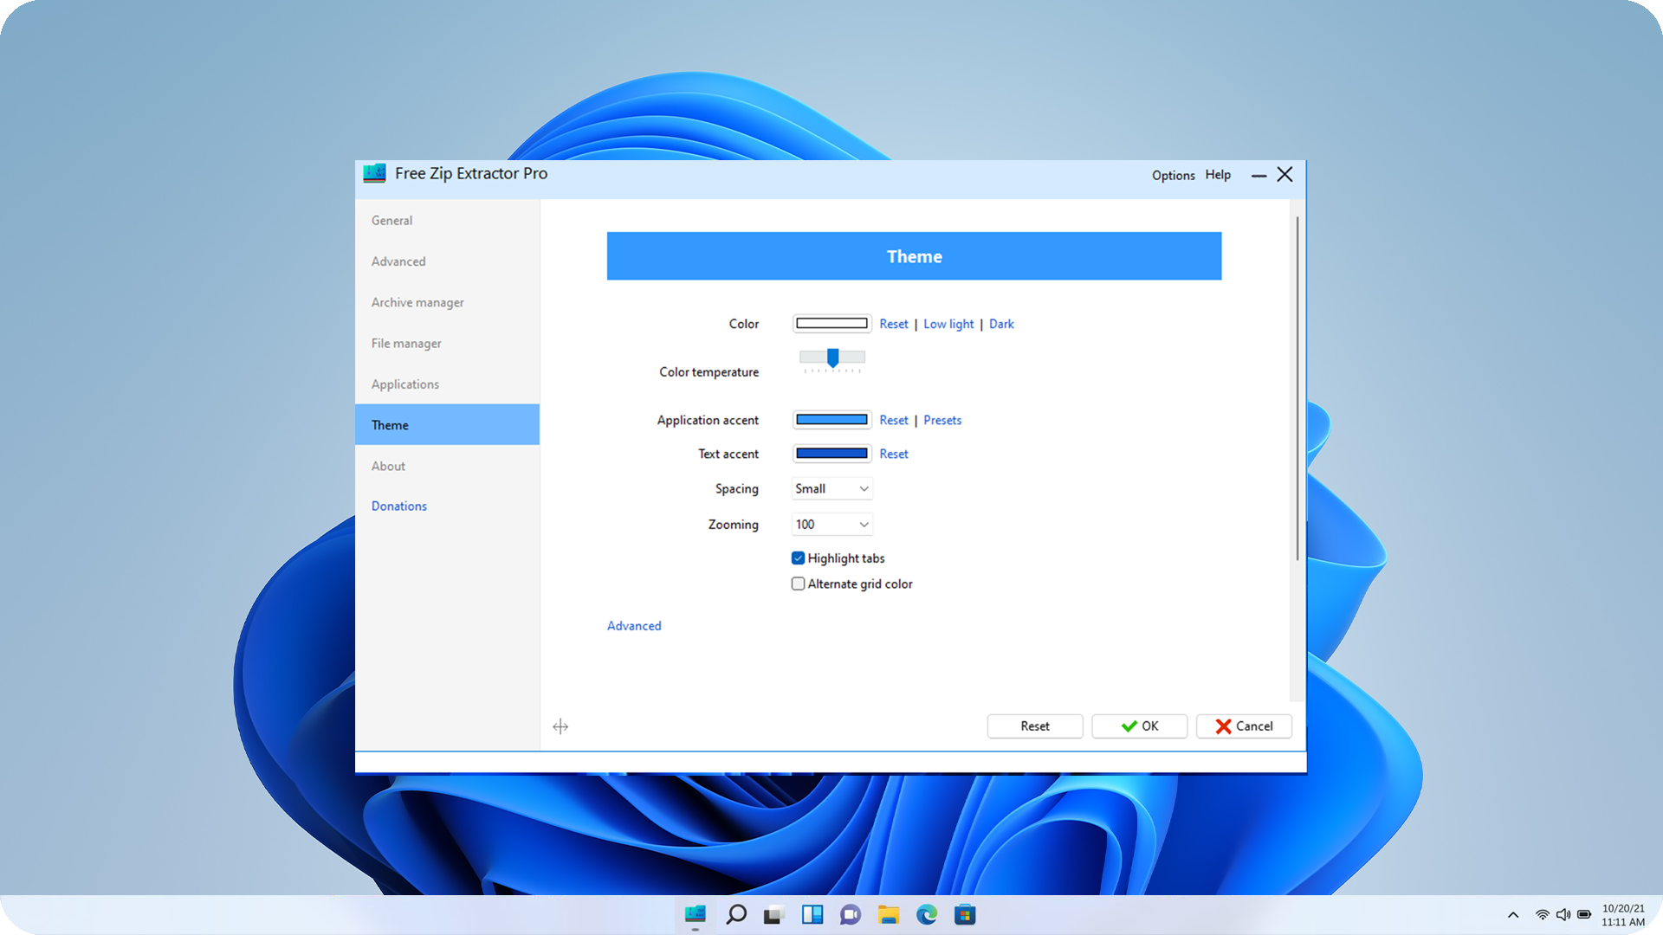This screenshot has height=935, width=1663.
Task: Open Microsoft Edge from the taskbar
Action: (927, 914)
